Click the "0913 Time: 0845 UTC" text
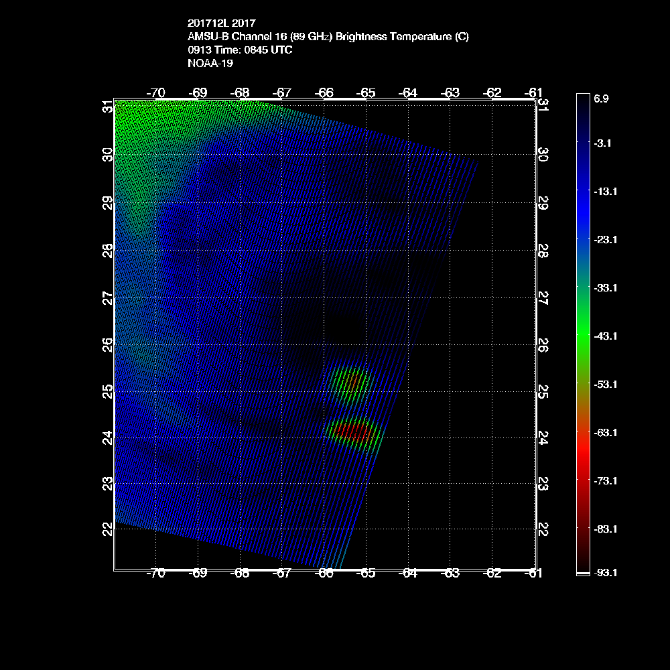670x670 pixels. tap(240, 50)
